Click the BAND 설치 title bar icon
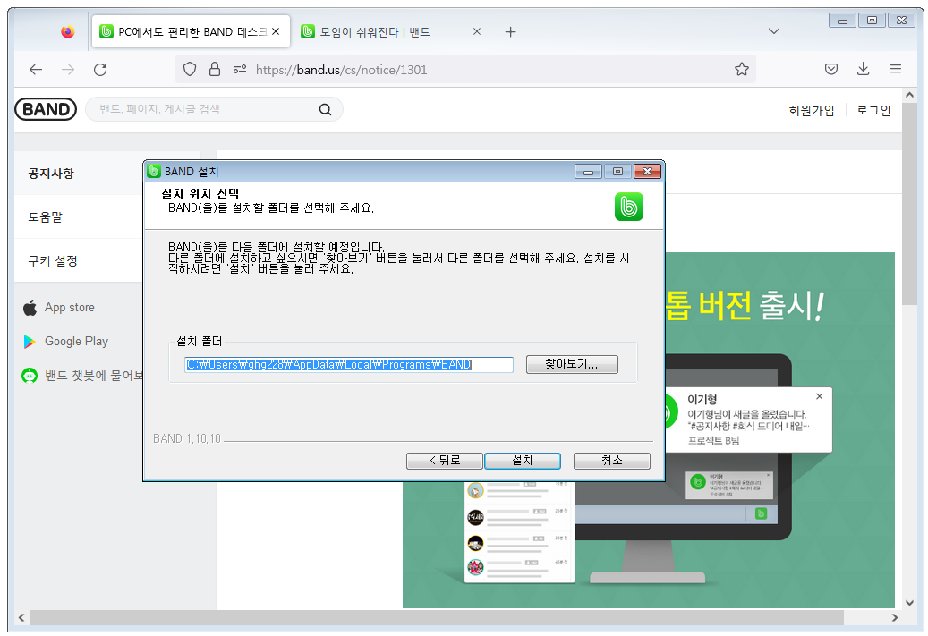This screenshot has height=636, width=928. (154, 171)
